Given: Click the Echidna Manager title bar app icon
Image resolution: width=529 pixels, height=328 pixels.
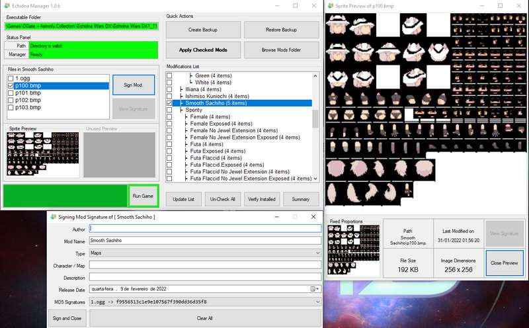Looking at the screenshot, I should click(x=7, y=6).
